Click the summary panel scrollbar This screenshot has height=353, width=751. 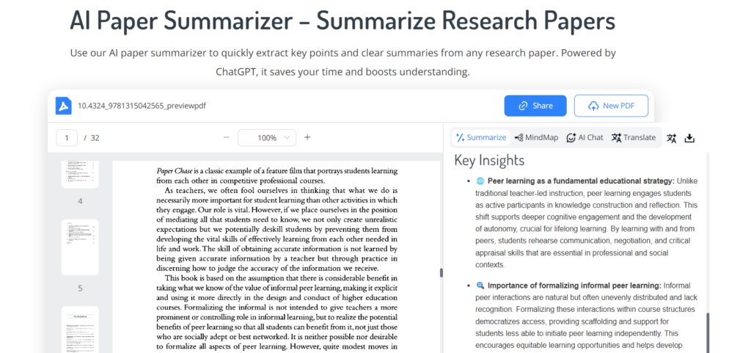point(708,333)
